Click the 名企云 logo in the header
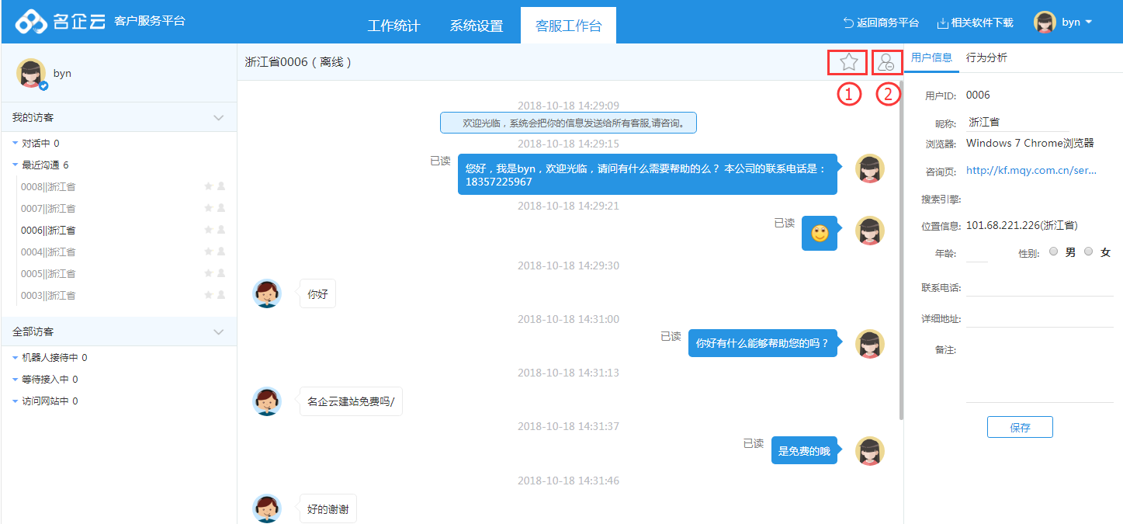 (61, 22)
